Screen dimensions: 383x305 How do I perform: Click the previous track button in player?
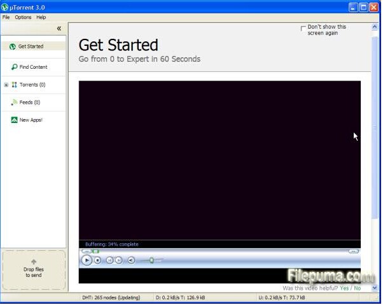point(109,260)
